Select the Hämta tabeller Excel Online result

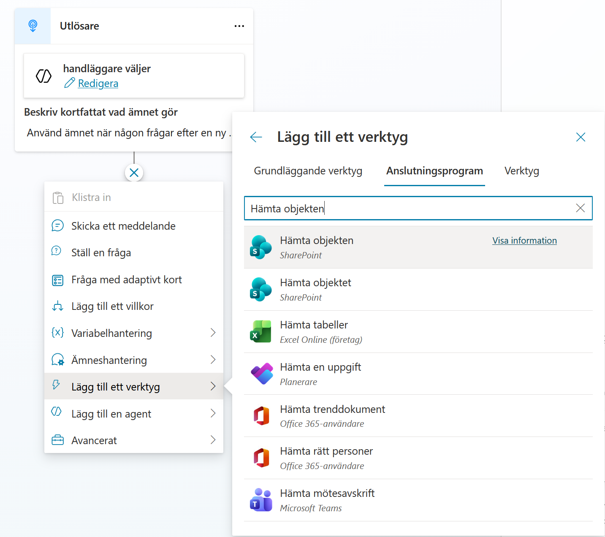(x=418, y=332)
